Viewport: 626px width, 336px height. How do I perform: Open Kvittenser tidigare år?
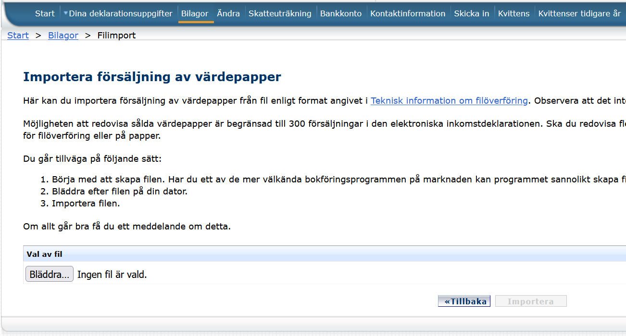[x=576, y=13]
